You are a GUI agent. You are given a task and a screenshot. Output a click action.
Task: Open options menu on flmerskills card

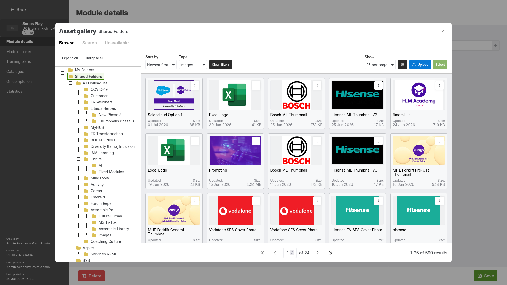click(x=440, y=86)
